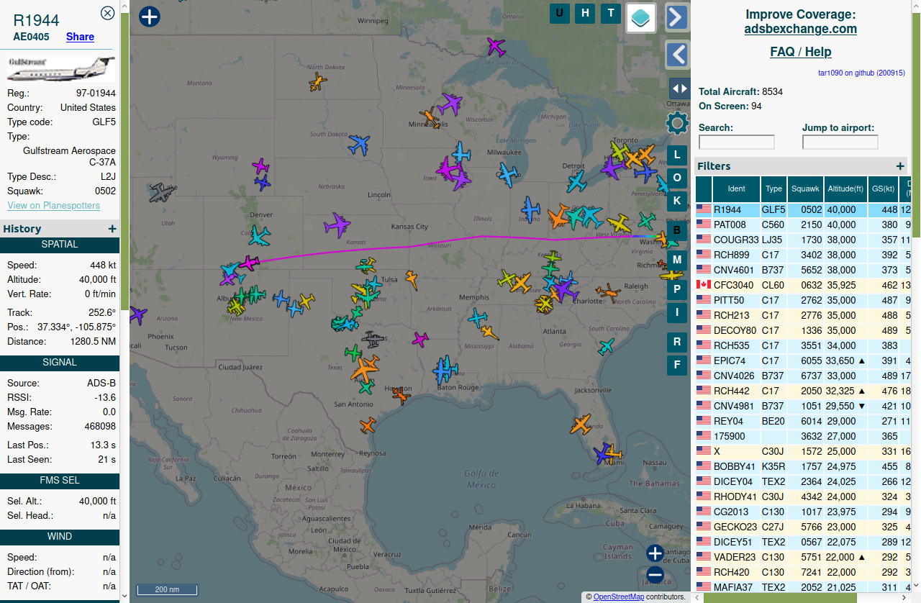Click the orange aircraft icon over Montana
Screen dimensions: 921x603
(x=317, y=81)
